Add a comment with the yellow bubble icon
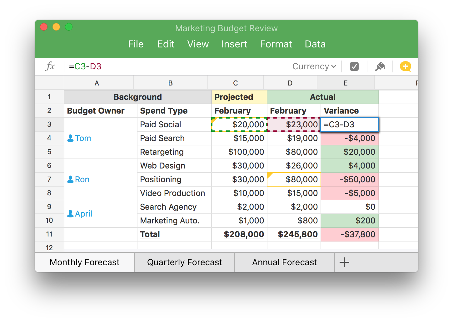 point(406,66)
